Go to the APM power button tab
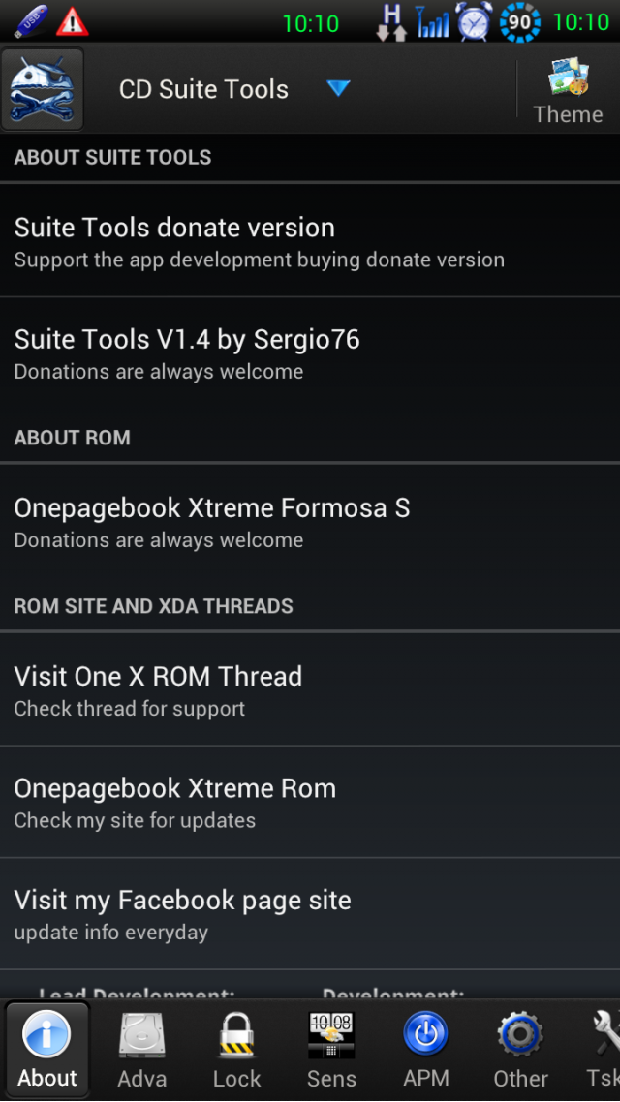 pyautogui.click(x=426, y=1050)
